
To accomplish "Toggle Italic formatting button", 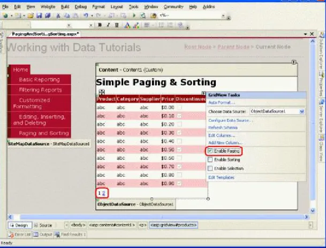I will click(x=108, y=25).
